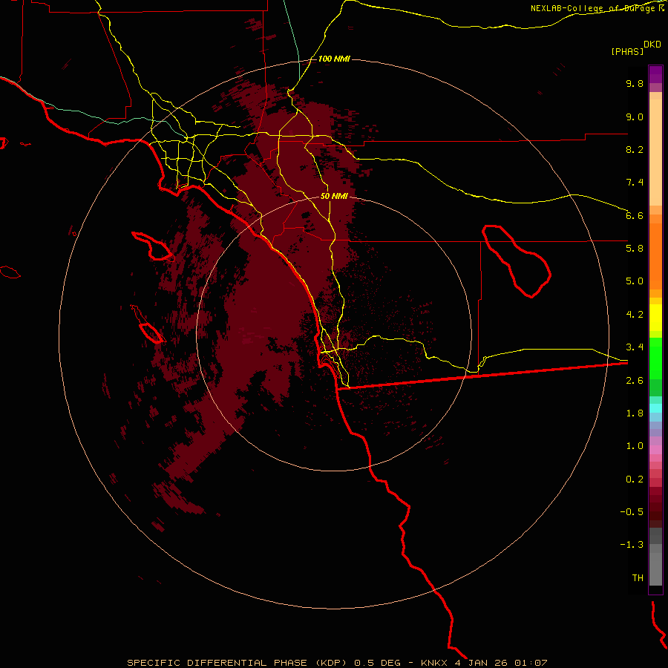This screenshot has width=668, height=668.
Task: Click the purple top segment of color bar
Action: click(655, 74)
